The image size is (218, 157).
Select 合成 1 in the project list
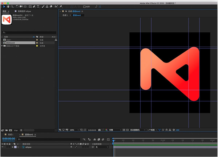click(8, 40)
